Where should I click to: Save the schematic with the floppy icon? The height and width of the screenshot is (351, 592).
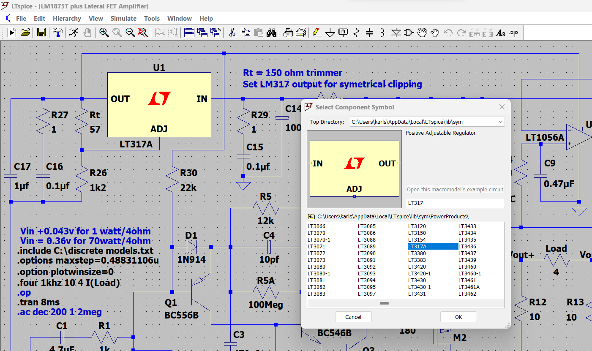pyautogui.click(x=41, y=32)
